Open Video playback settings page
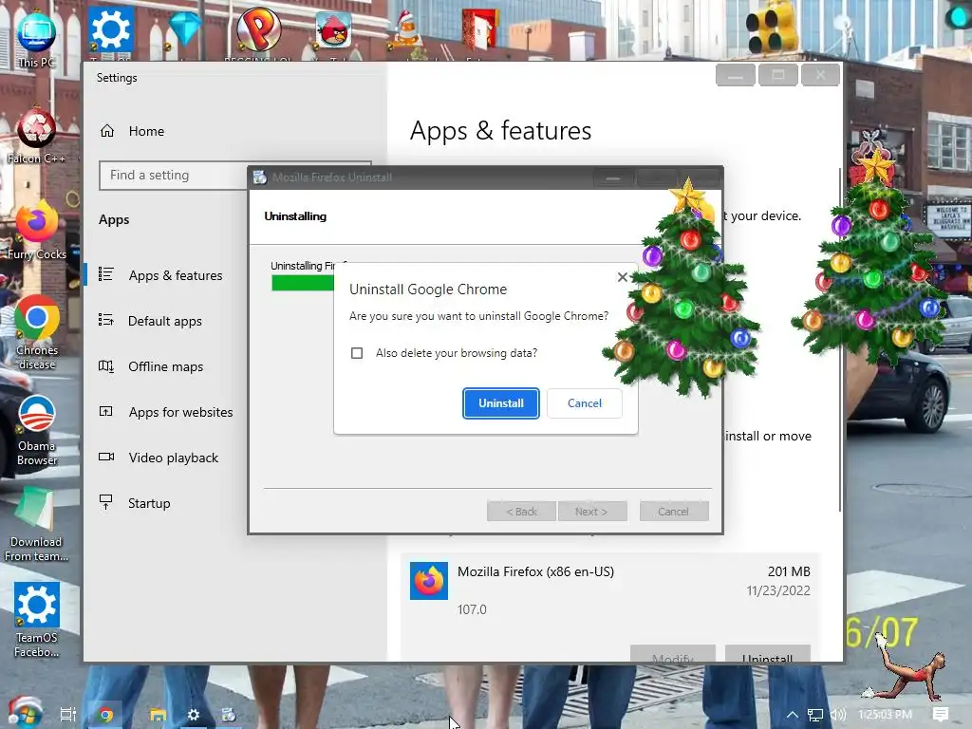The height and width of the screenshot is (729, 972). 174,458
